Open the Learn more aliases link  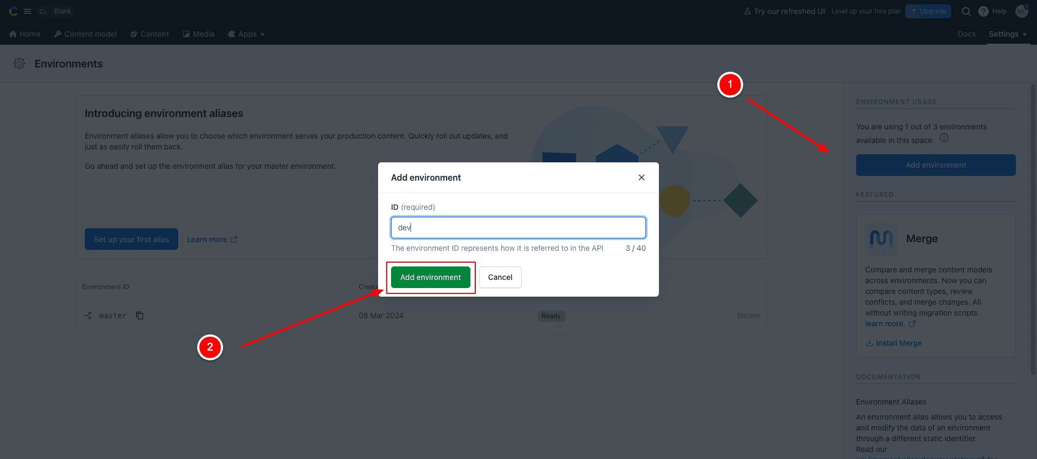coord(212,239)
